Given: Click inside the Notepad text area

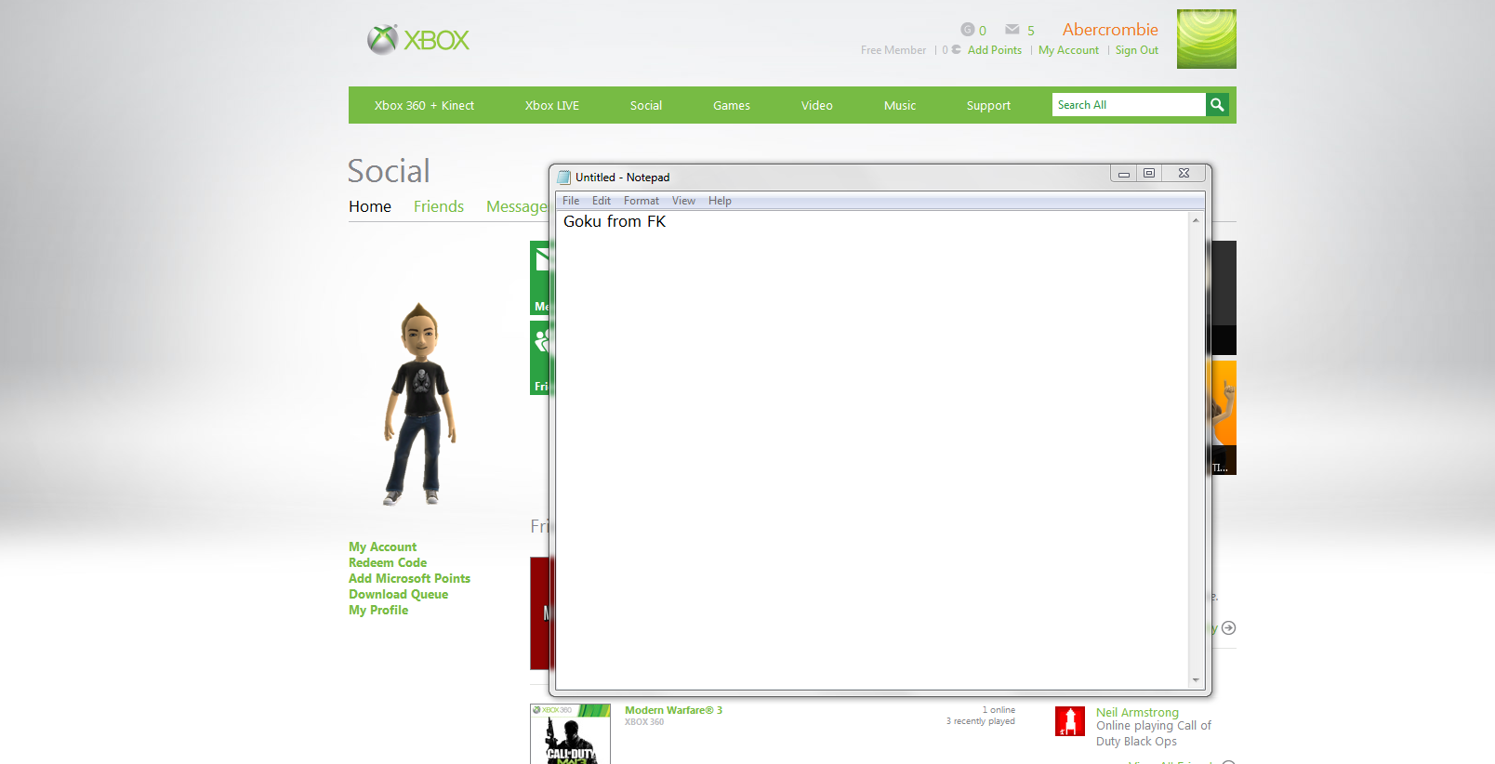Looking at the screenshot, I should [x=872, y=450].
